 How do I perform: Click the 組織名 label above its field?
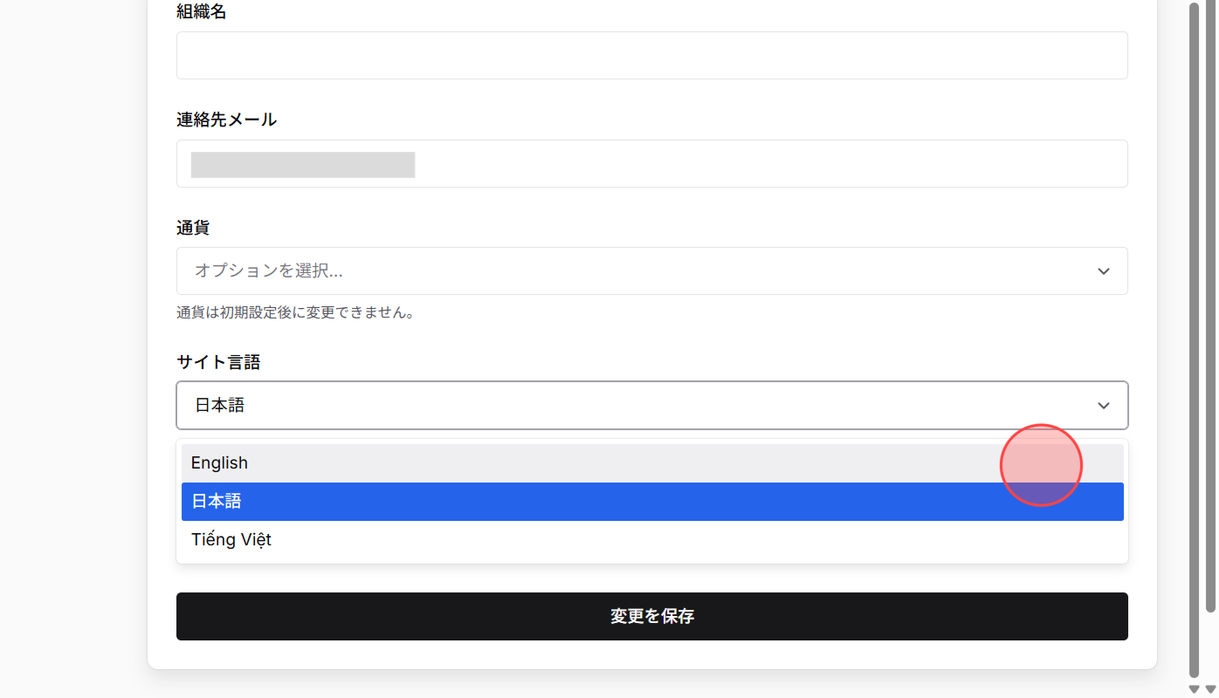tap(201, 11)
